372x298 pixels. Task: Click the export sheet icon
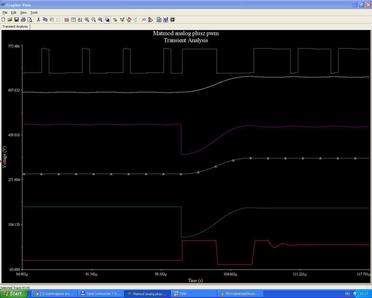tap(159, 19)
